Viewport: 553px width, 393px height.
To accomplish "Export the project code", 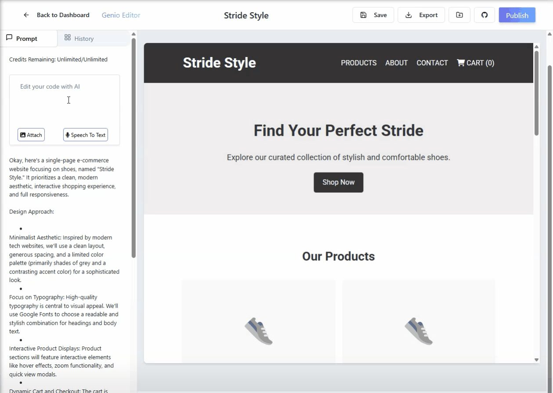I will (x=421, y=15).
